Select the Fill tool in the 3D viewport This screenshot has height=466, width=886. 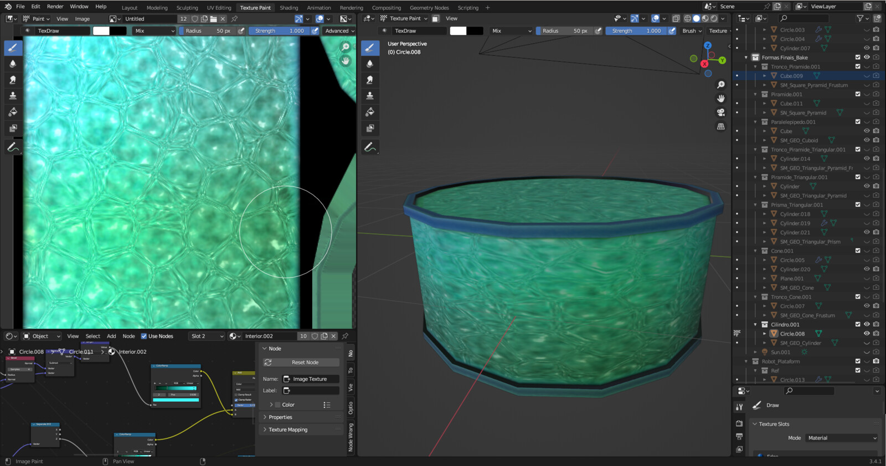coord(370,112)
